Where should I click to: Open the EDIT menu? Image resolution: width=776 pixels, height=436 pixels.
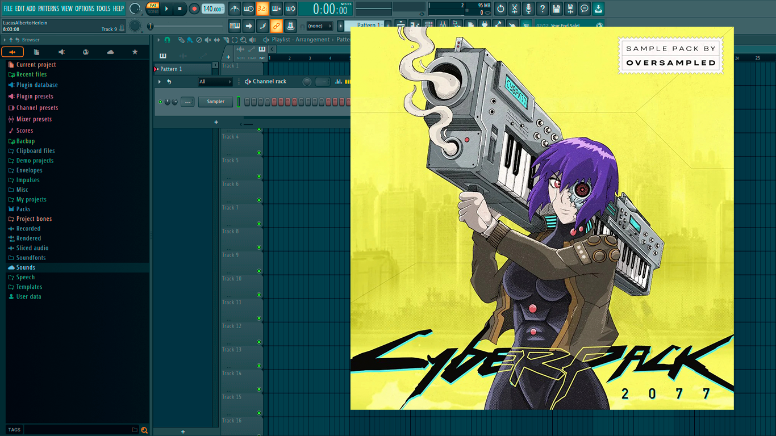tap(20, 9)
